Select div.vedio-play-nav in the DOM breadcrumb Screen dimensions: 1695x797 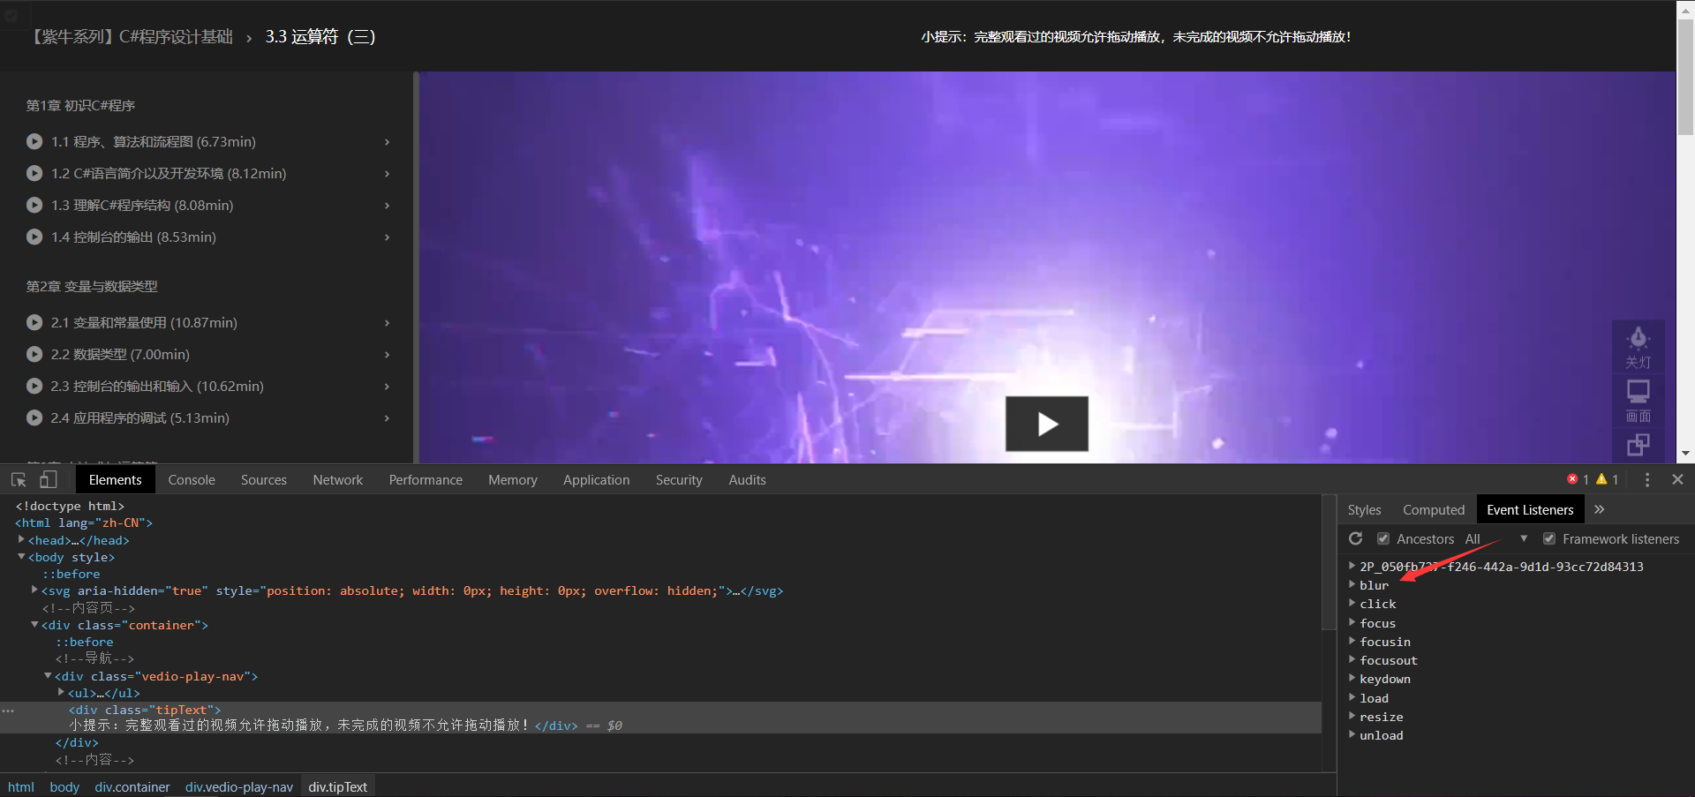239,786
